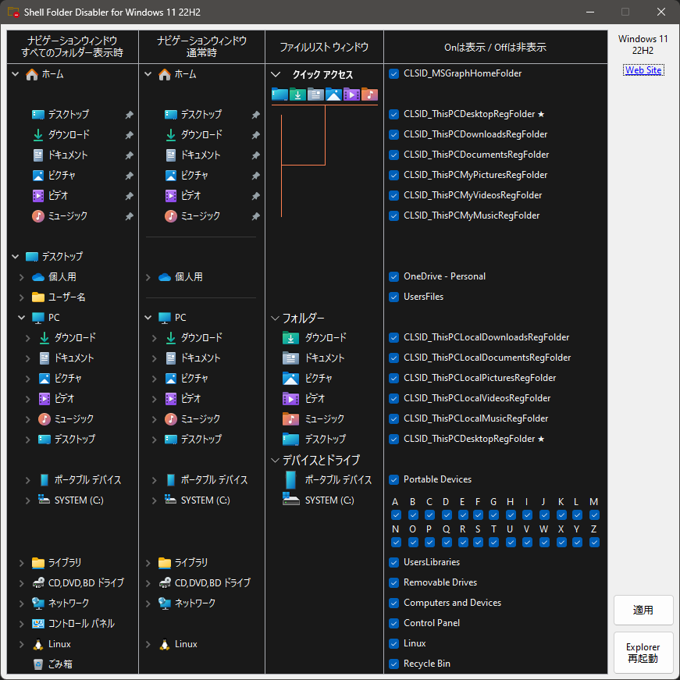
Task: Click the first-column CD,DVD,BD ドライブ icon
Action: pyautogui.click(x=38, y=583)
